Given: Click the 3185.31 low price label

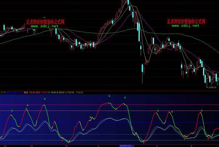Looking at the screenshot, I should 213,87.
